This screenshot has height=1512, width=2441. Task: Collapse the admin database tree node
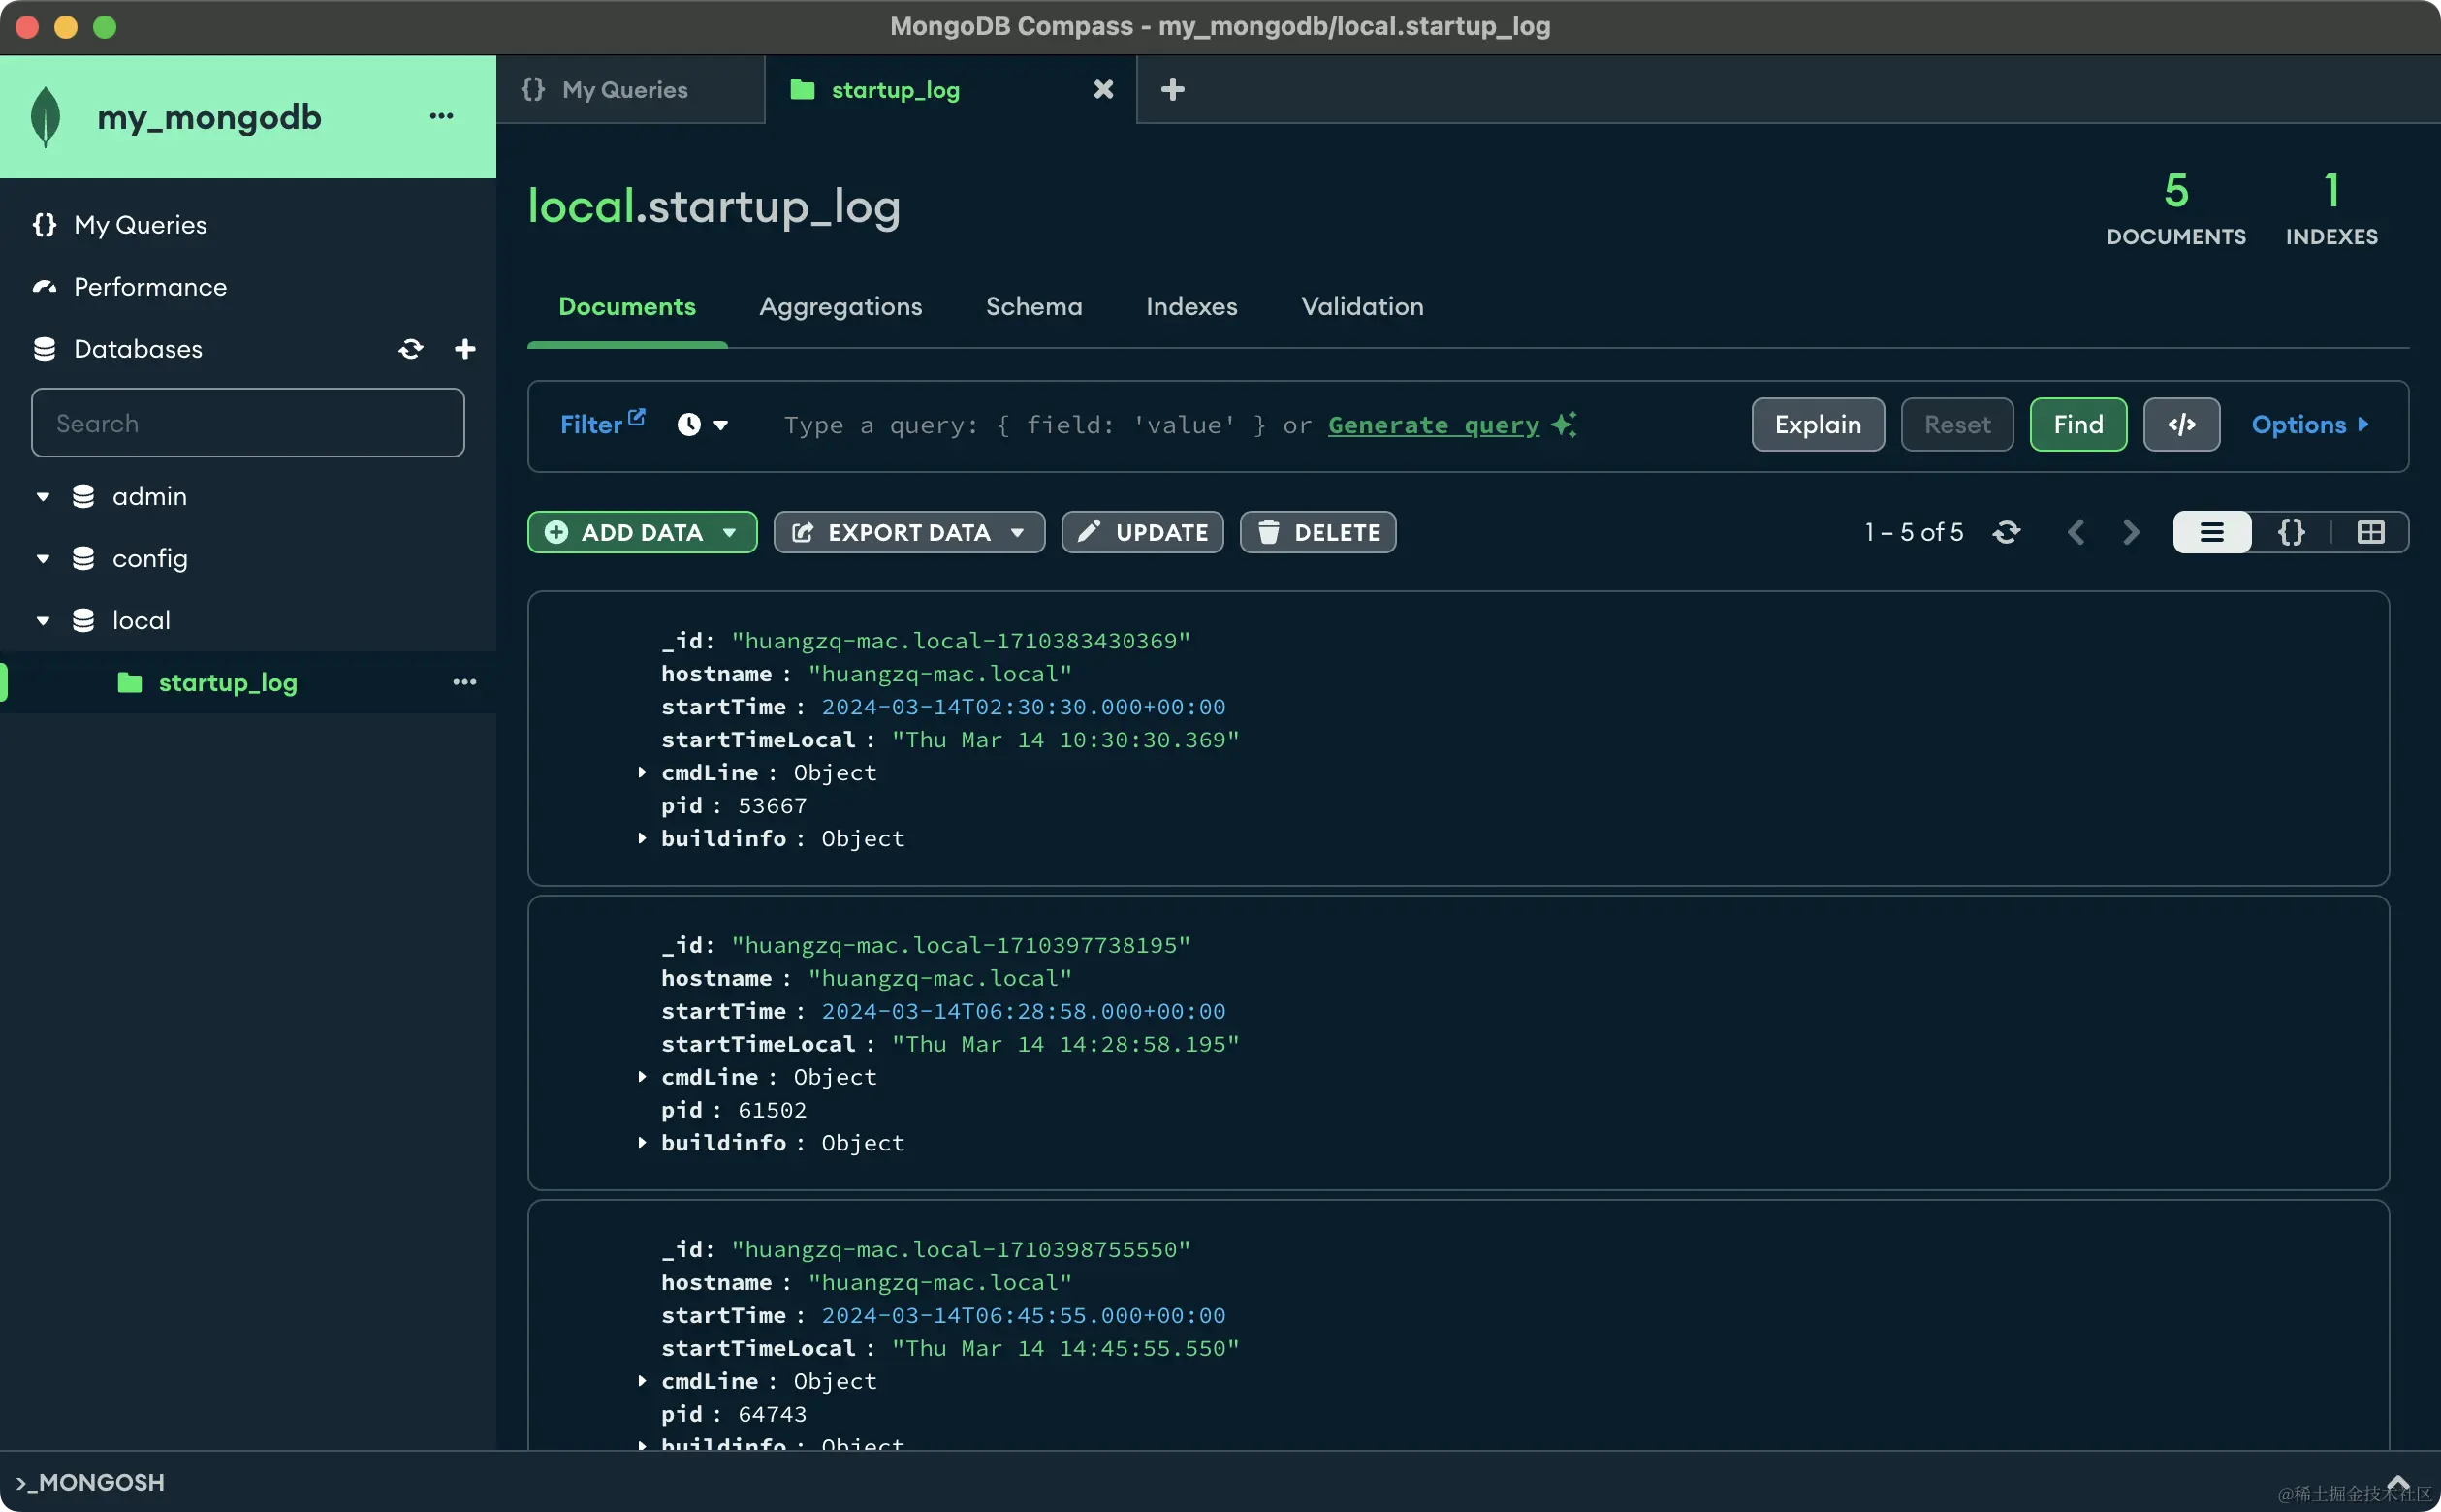coord(43,497)
